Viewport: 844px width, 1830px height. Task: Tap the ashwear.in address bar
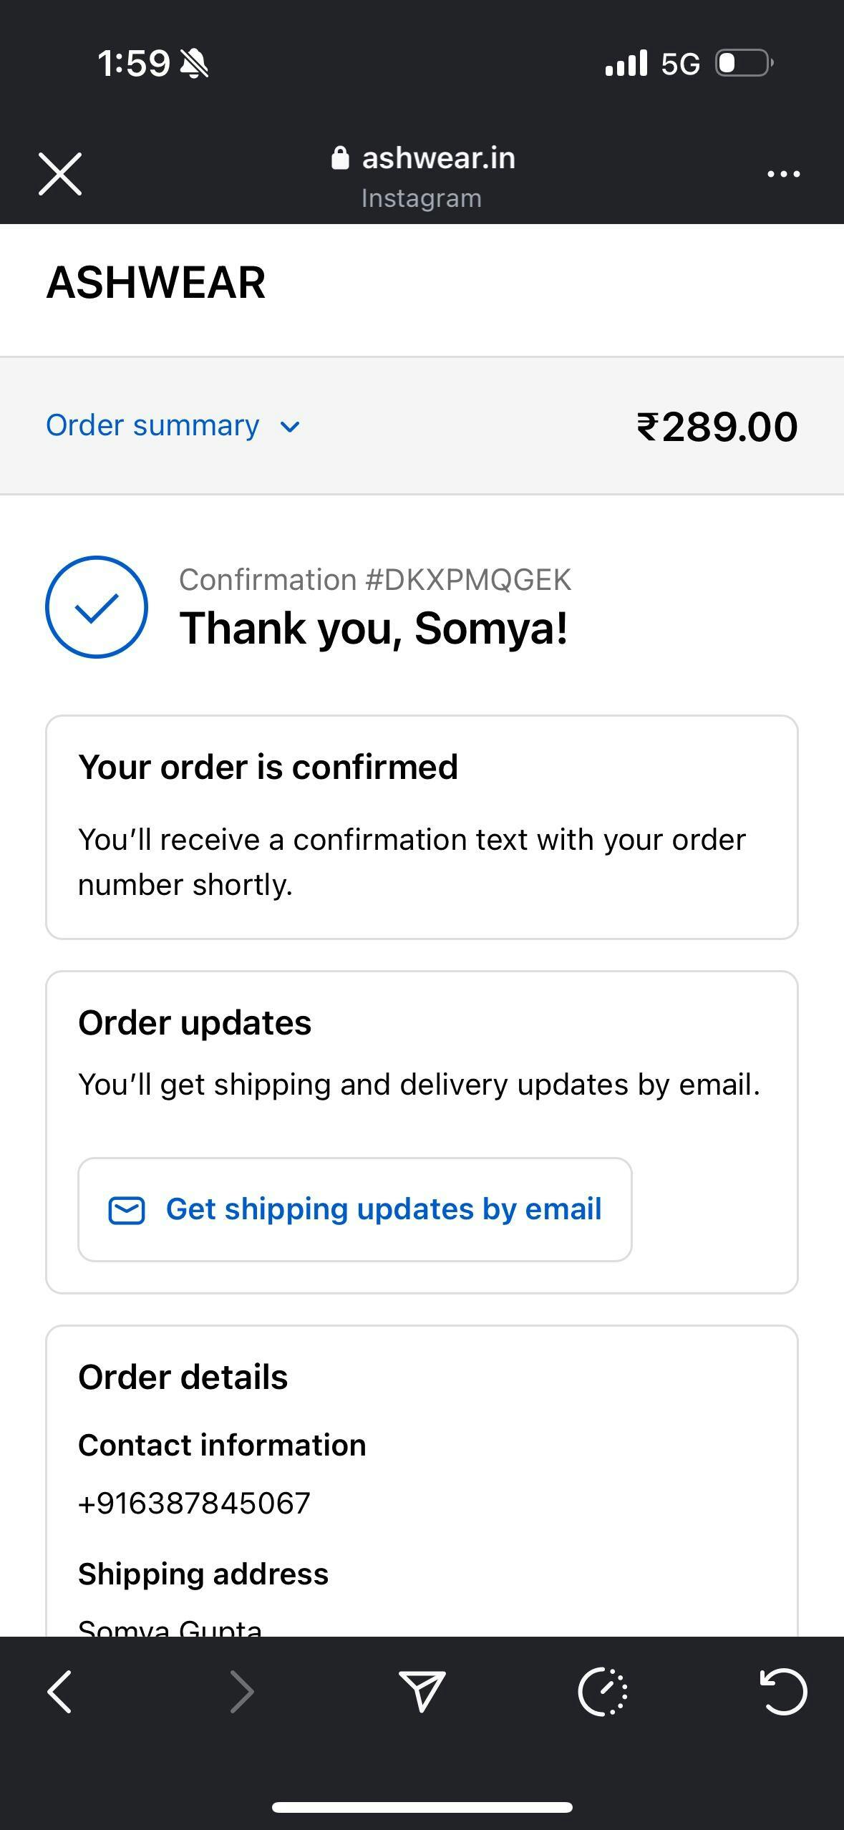point(437,159)
